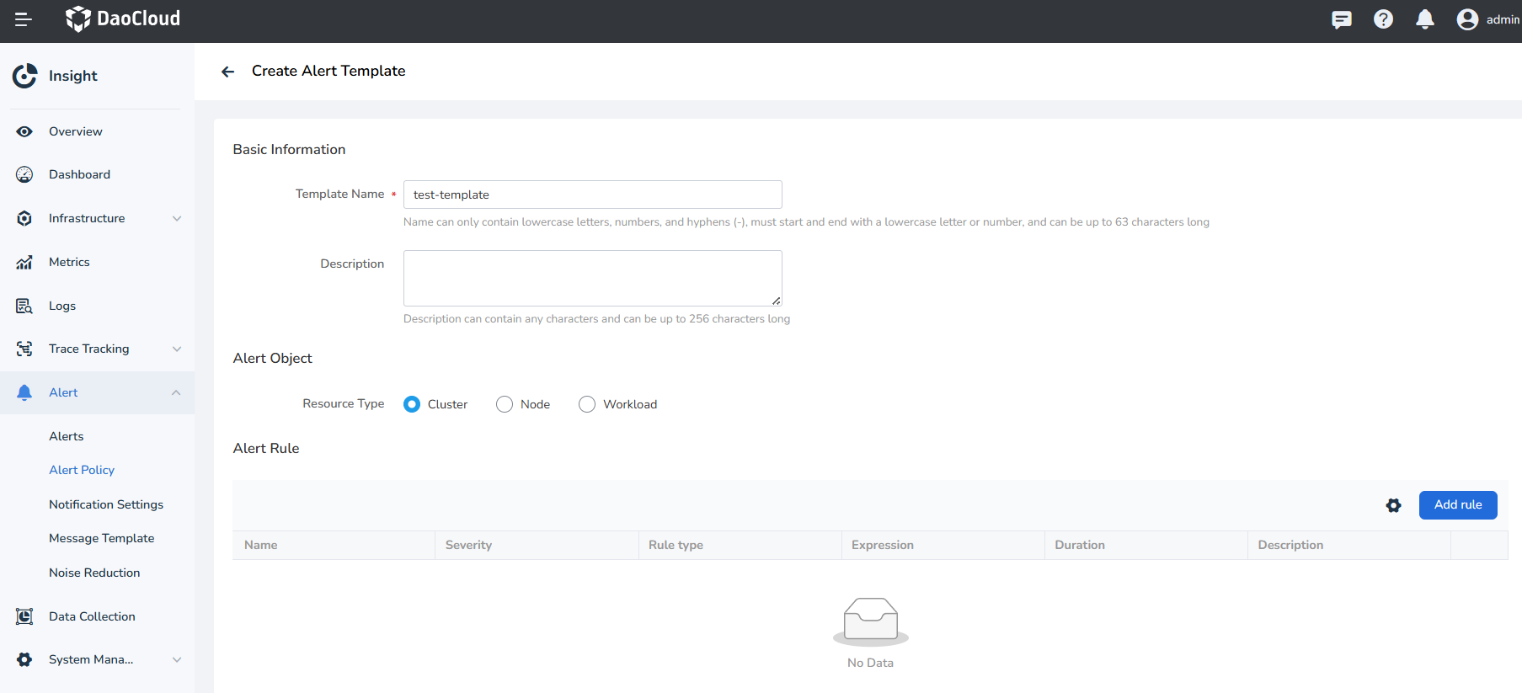The height and width of the screenshot is (693, 1522).
Task: Click into the Description text area
Action: (x=592, y=278)
